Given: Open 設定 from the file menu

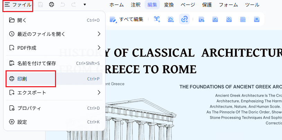Looking at the screenshot, I should (x=54, y=122).
